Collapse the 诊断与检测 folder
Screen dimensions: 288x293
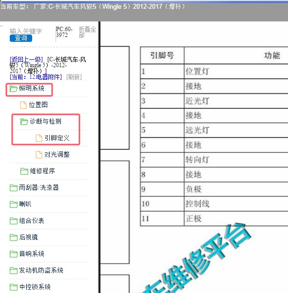pos(45,121)
